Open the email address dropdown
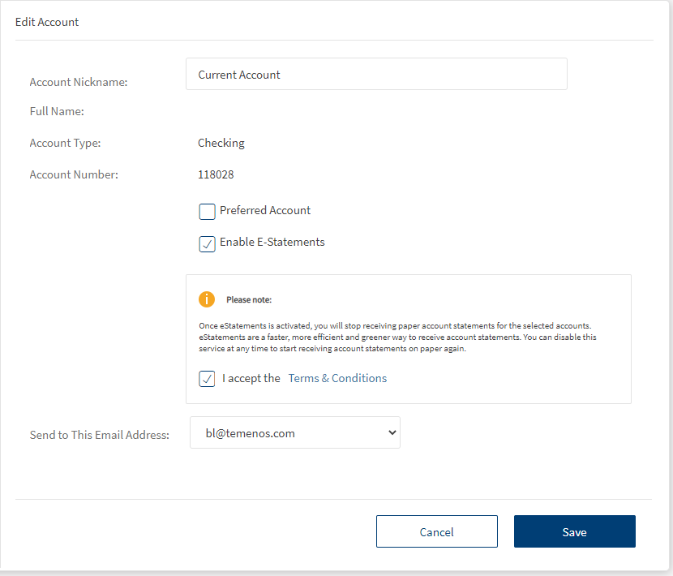Screen dimensions: 673x576 pyautogui.click(x=294, y=433)
